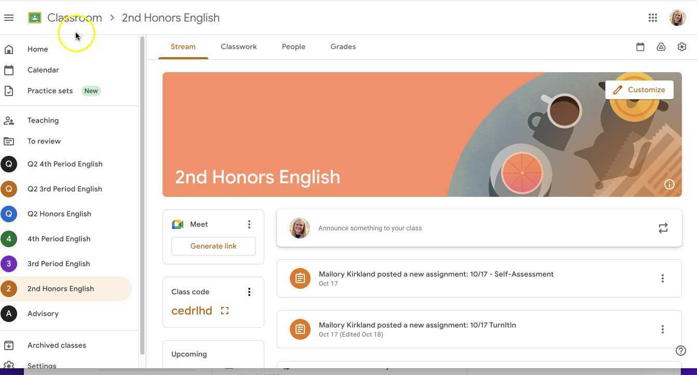This screenshot has width=697, height=375.
Task: Open options for the Self-Assessment assignment post
Action: 663,278
